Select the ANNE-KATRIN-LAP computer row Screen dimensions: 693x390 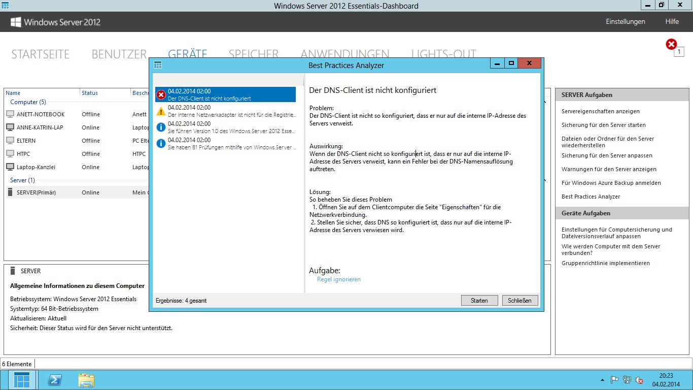pos(40,127)
